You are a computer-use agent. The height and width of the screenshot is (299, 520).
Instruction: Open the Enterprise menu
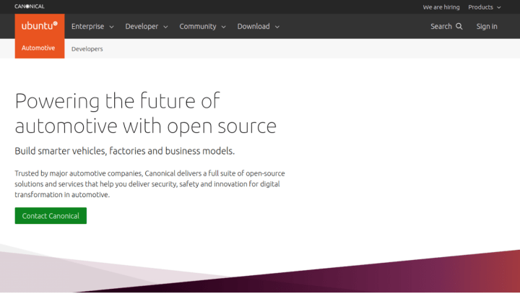tap(88, 26)
